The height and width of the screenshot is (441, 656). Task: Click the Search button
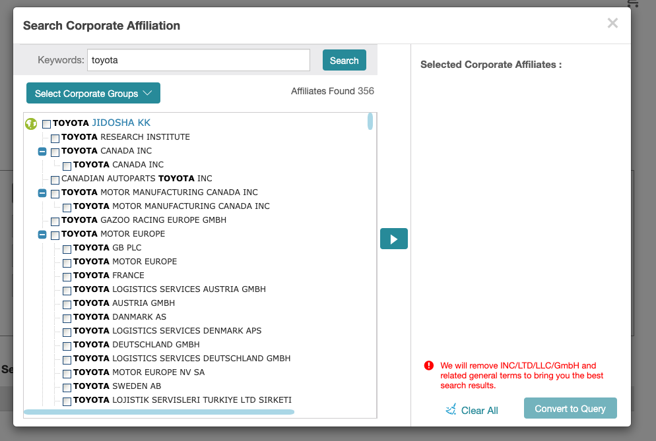[344, 60]
